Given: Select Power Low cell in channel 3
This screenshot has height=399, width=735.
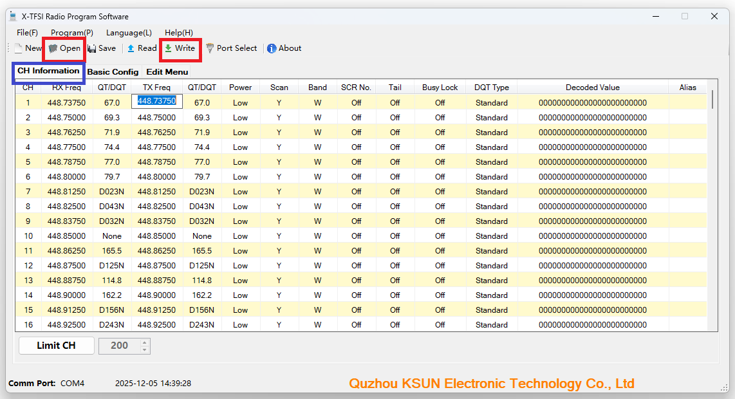Looking at the screenshot, I should (x=241, y=132).
